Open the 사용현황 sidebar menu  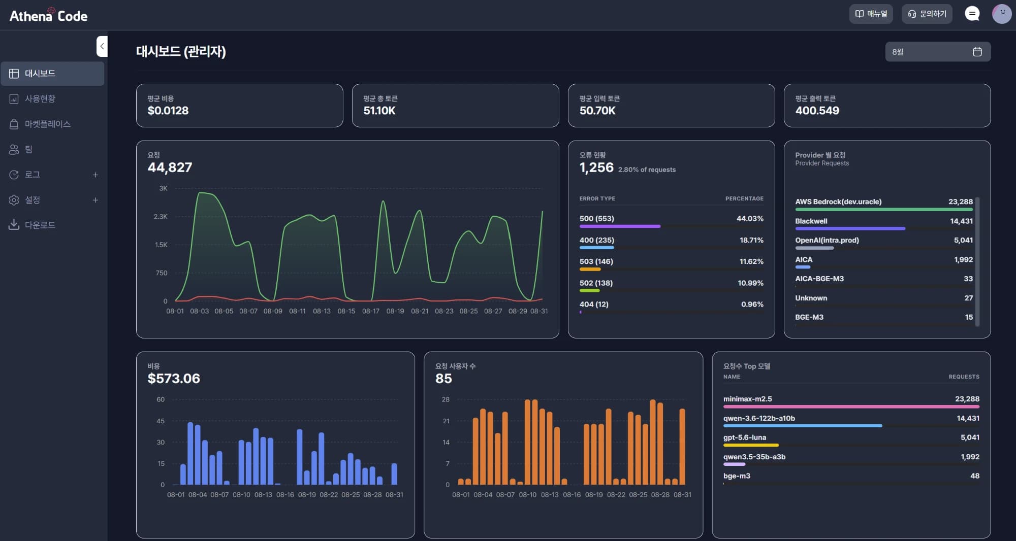(x=53, y=99)
